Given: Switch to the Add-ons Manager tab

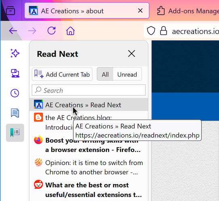Looking at the screenshot, I should [x=188, y=11].
